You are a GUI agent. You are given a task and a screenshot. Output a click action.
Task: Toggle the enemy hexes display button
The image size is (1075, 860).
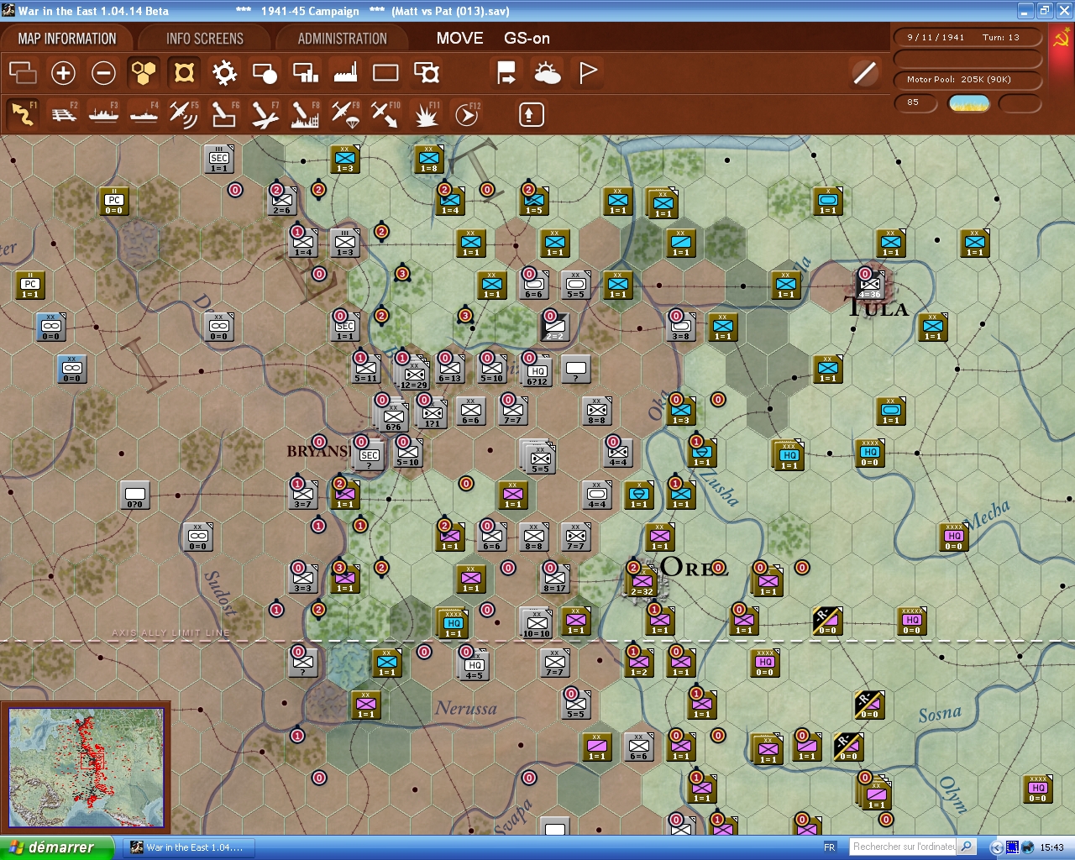pyautogui.click(x=184, y=73)
